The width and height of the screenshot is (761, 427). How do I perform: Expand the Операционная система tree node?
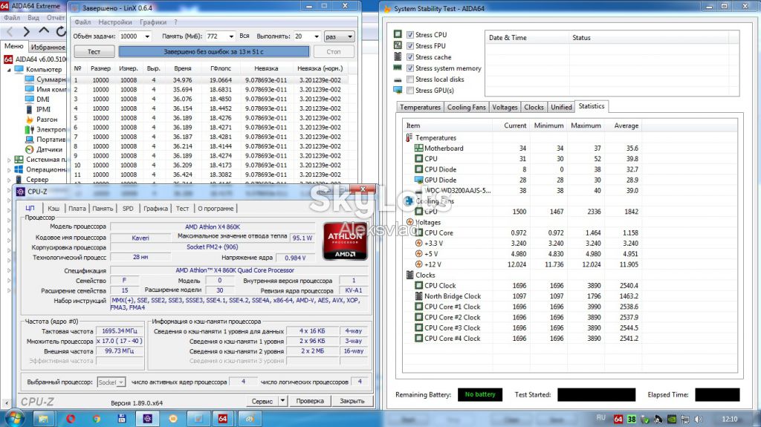pyautogui.click(x=9, y=170)
